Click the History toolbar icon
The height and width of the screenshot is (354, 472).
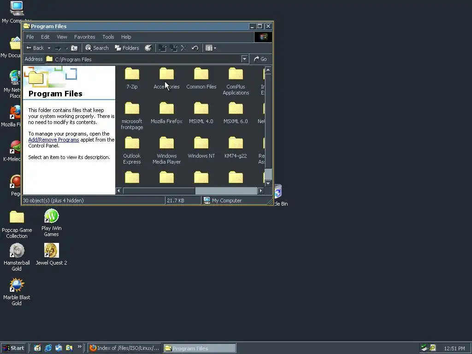(x=148, y=48)
